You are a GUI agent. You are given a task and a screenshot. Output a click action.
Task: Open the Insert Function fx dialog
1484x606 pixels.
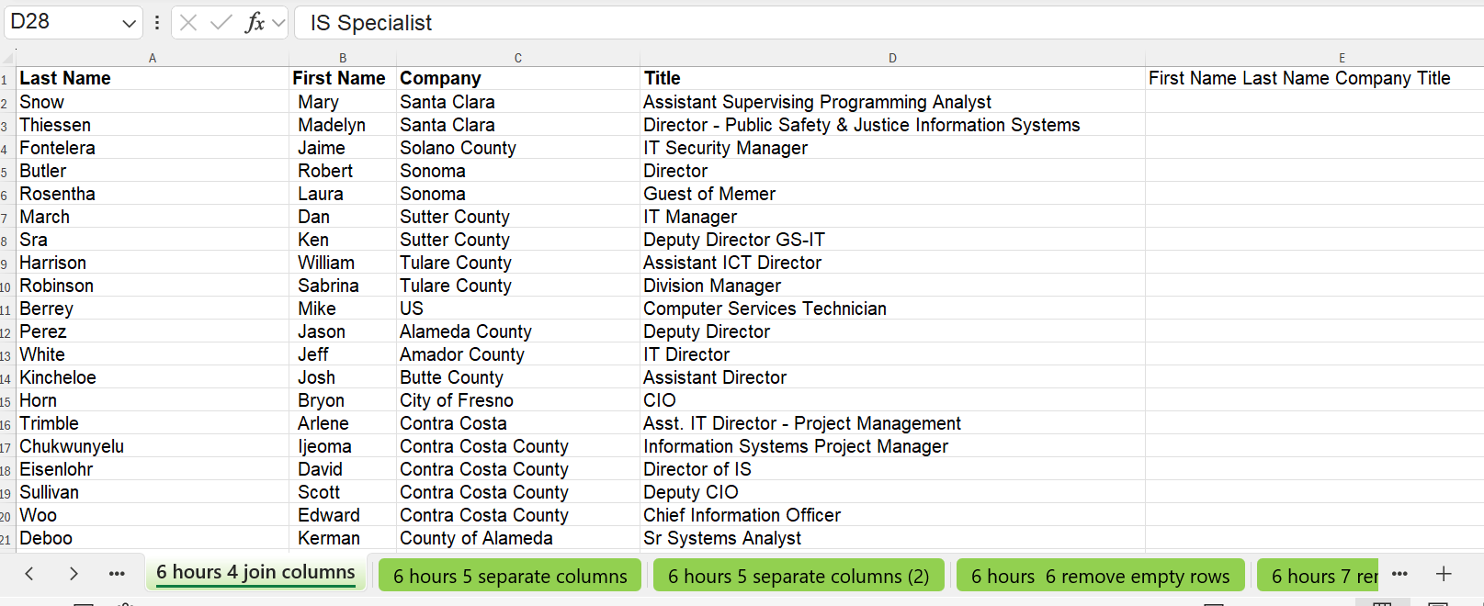[x=255, y=23]
